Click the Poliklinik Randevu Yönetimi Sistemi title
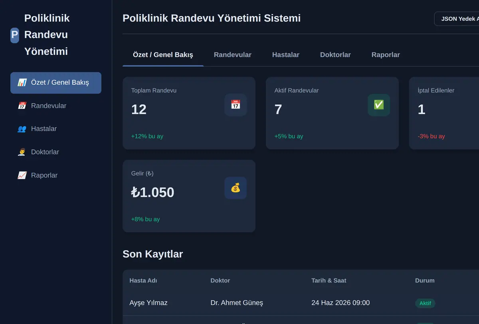 212,18
